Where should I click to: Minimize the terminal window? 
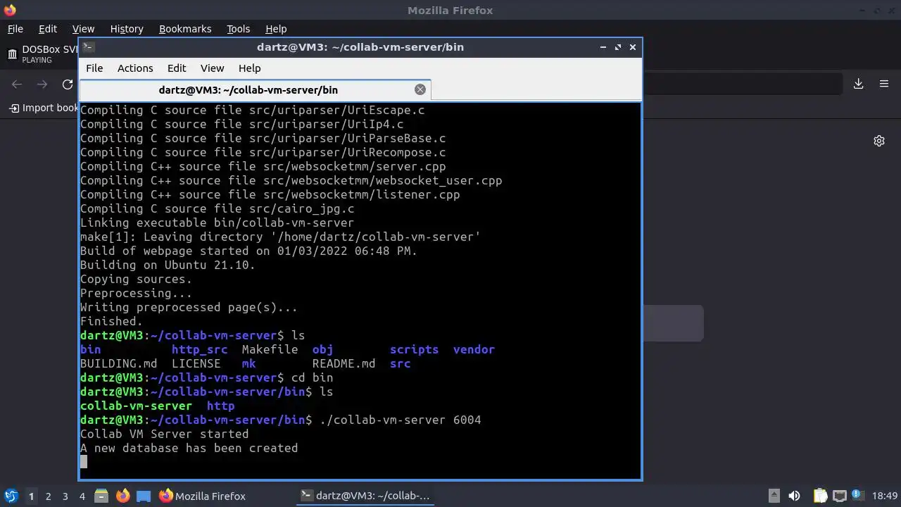click(603, 47)
